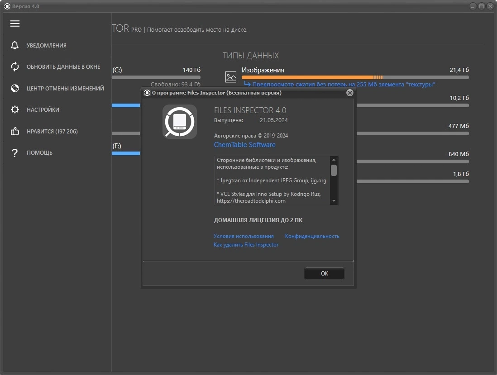Click ТИПЫ ДАННЫХ heading
Image resolution: width=497 pixels, height=375 pixels.
coord(251,56)
